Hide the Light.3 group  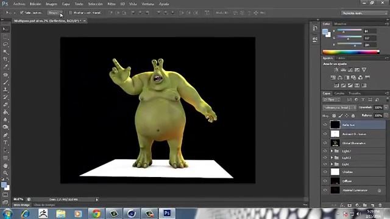coord(325,158)
